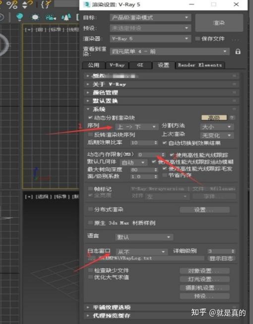
Task: Open the 分割方法 大小 dropdown
Action: click(217, 127)
